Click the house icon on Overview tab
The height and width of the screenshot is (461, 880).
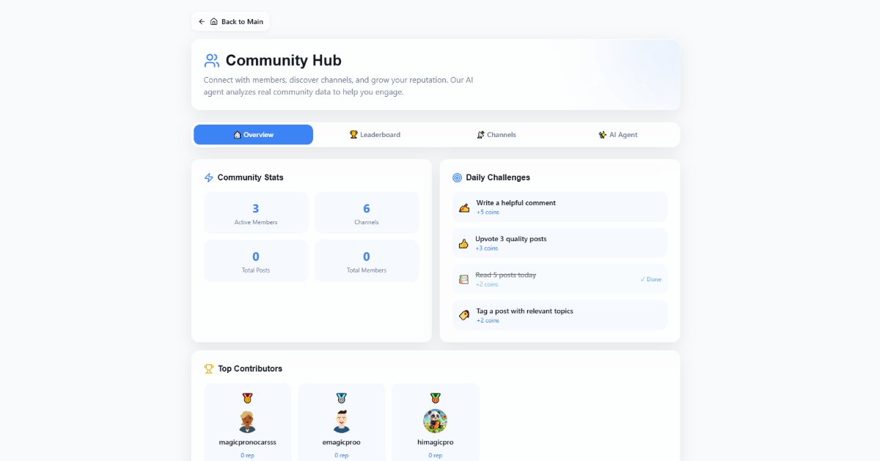click(x=237, y=135)
